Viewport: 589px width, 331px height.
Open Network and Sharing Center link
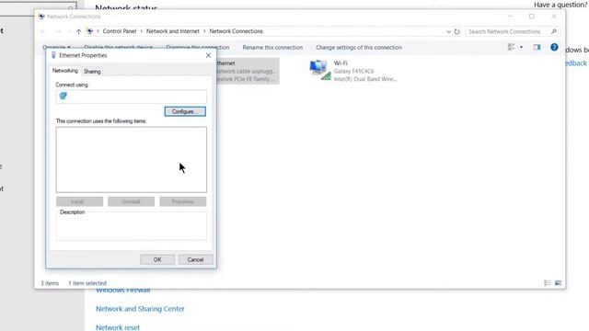pos(140,309)
